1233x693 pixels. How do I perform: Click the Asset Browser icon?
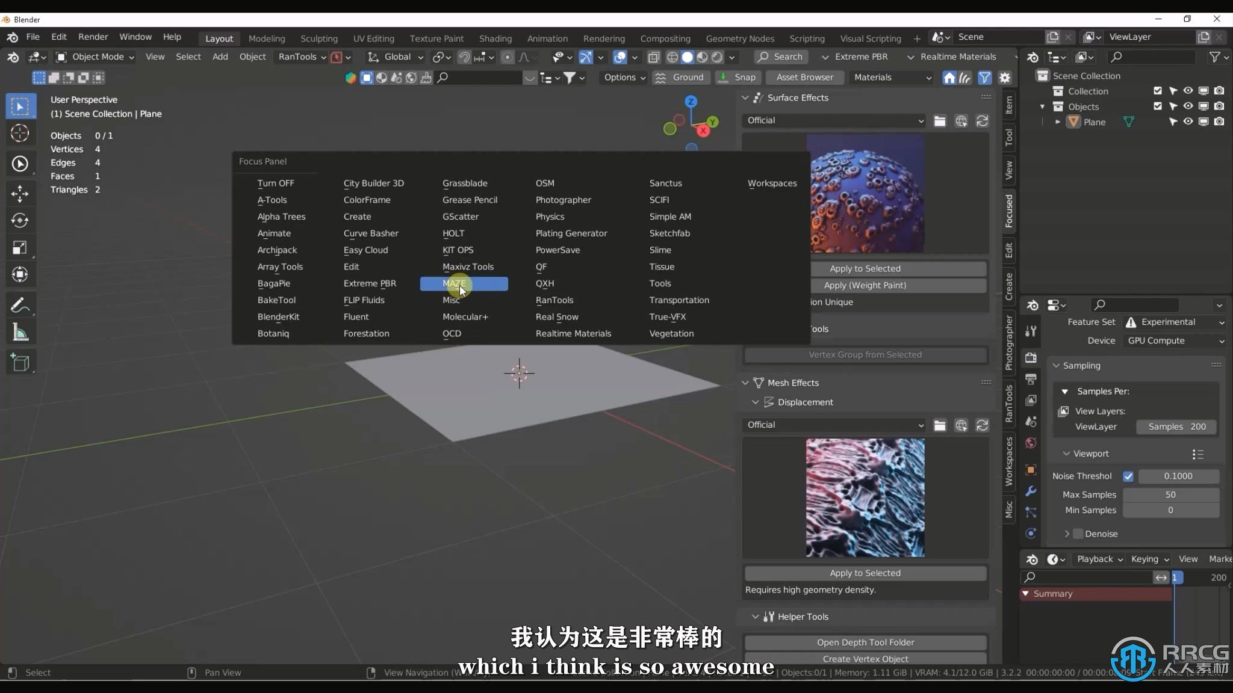(804, 77)
